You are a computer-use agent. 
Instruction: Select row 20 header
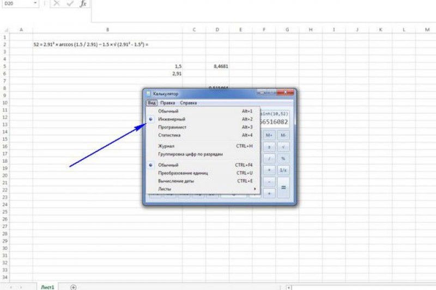(x=5, y=176)
